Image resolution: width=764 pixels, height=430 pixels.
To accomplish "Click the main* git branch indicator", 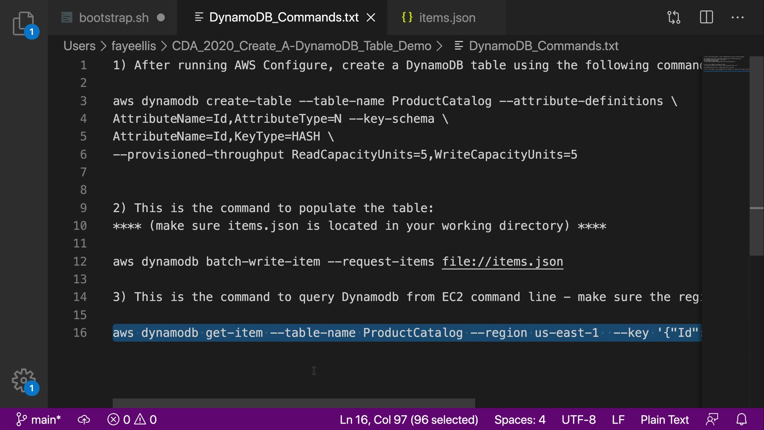I will 39,420.
